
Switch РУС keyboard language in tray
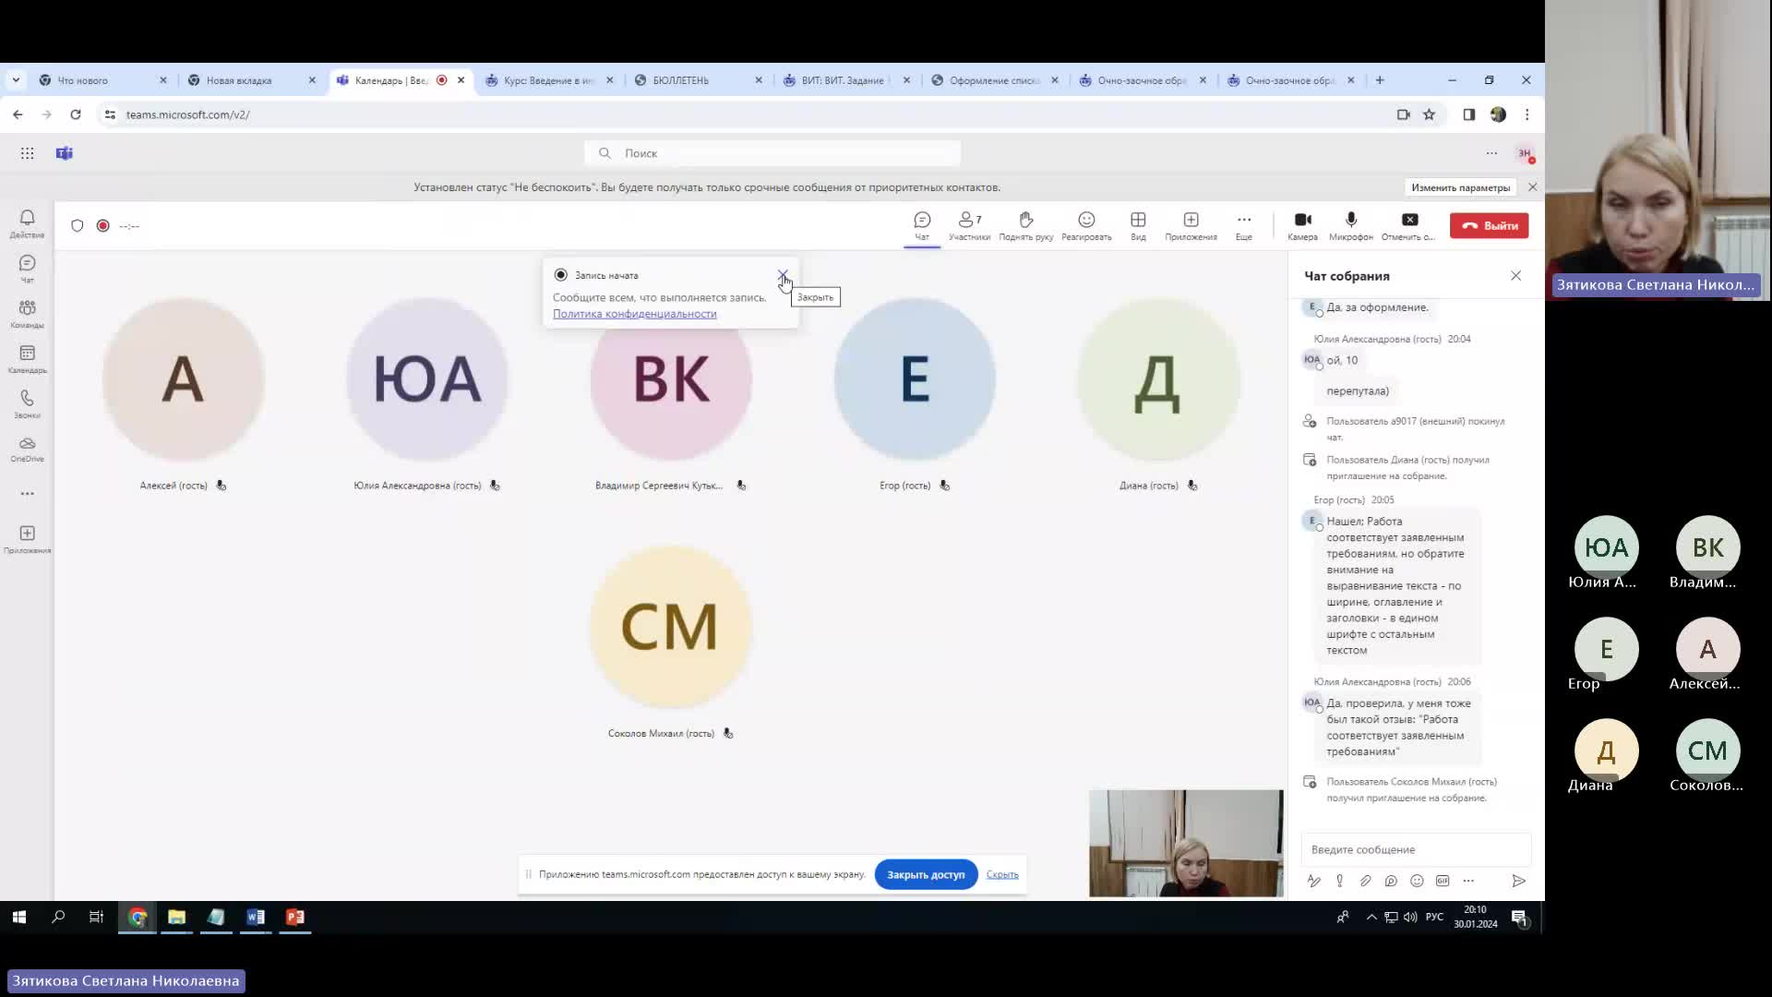pyautogui.click(x=1434, y=917)
